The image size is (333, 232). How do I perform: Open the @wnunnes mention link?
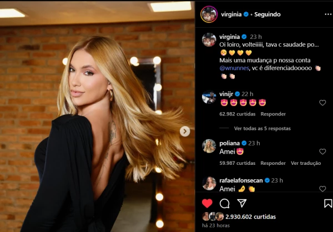pyautogui.click(x=234, y=68)
